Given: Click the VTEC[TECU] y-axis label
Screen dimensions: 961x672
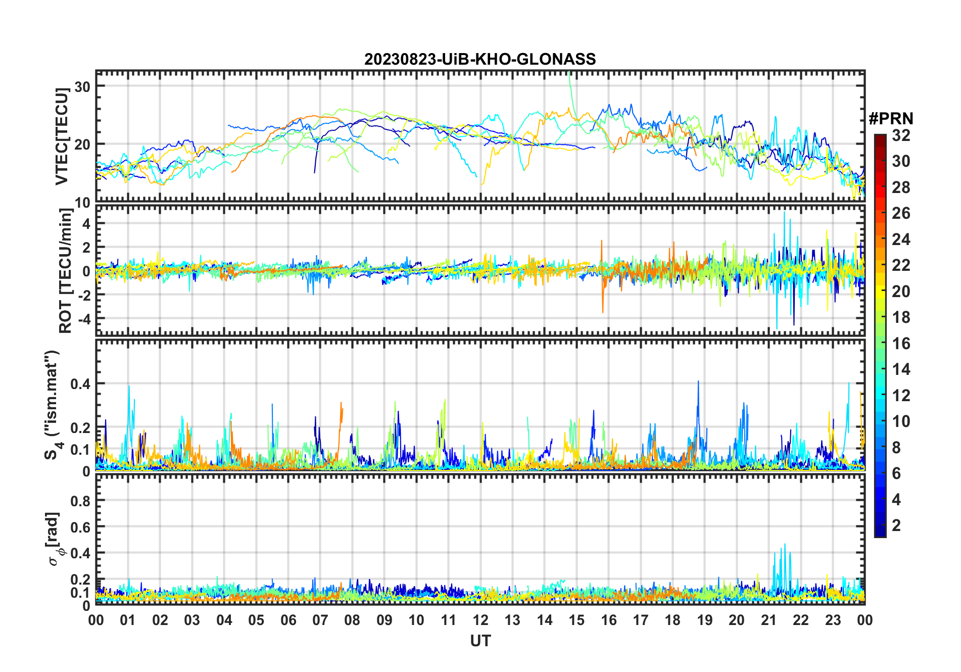Looking at the screenshot, I should coord(62,136).
